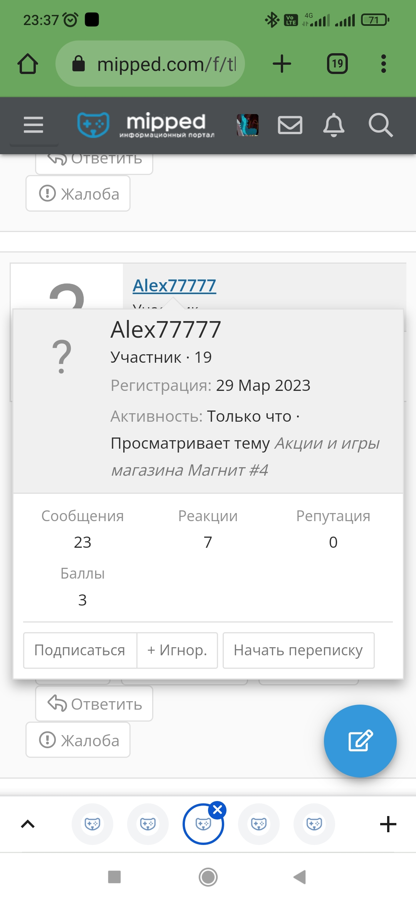Tap the mipped.com address bar
Screen dimensions: 416x902
150,64
